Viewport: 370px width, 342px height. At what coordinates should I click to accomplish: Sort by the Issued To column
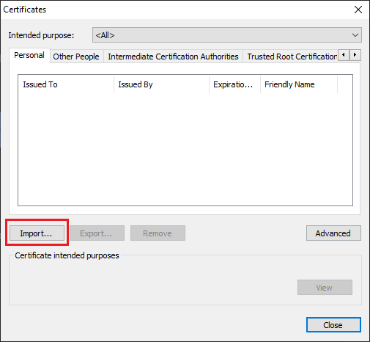click(66, 84)
